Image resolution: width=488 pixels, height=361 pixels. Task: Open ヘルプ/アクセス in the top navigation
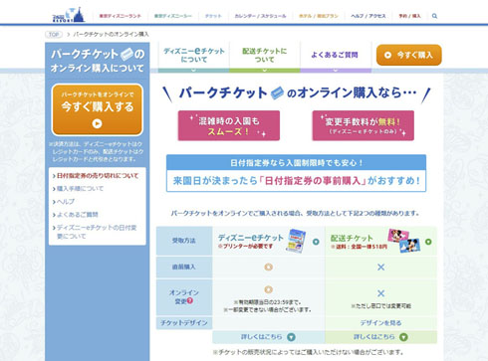coord(368,16)
